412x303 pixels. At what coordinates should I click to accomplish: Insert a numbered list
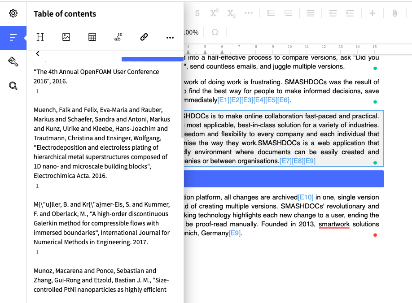pos(288,13)
